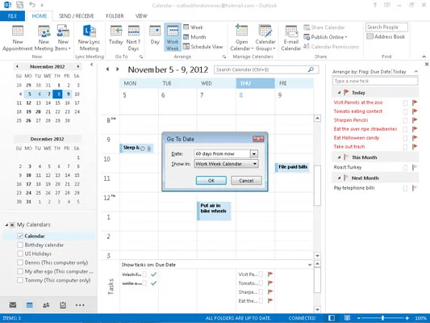Go to Today in ribbon
The image size is (430, 323).
115,35
